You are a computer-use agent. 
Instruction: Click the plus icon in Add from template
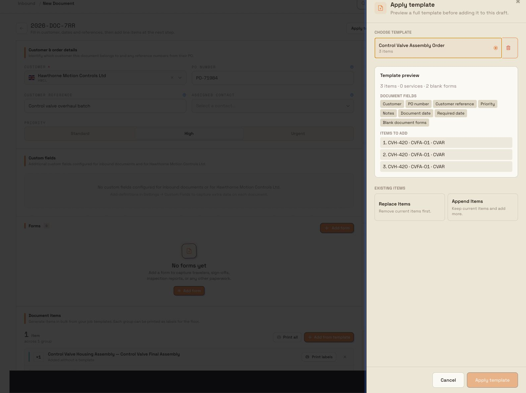[x=310, y=337]
